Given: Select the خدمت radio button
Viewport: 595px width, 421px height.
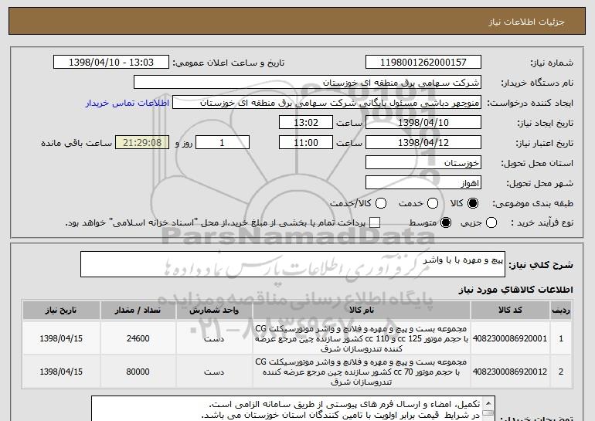Looking at the screenshot, I should pyautogui.click(x=433, y=203).
